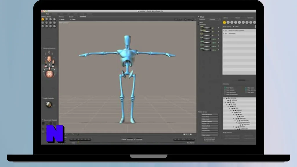This screenshot has height=167, width=297.
Task: Open options arrow for Twist parameter
Action: (219, 28)
